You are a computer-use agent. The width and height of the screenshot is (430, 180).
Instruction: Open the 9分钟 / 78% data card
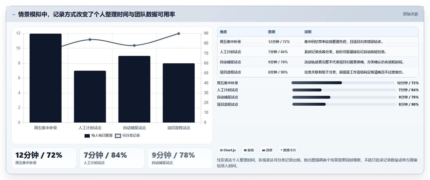point(180,158)
